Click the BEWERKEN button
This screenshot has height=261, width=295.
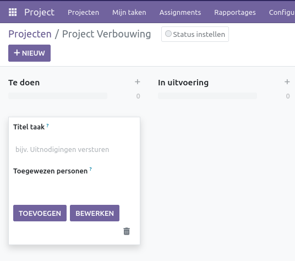point(95,213)
